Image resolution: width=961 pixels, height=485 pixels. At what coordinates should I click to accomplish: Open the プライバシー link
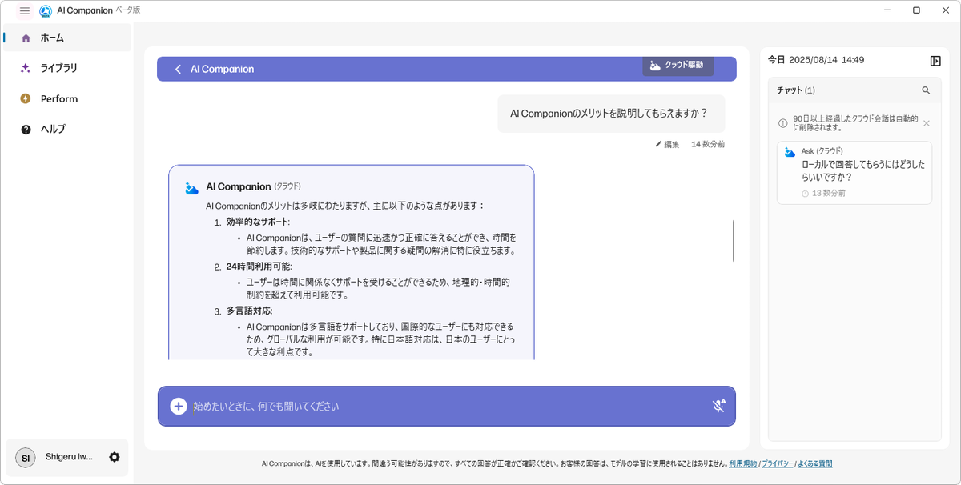pos(777,463)
